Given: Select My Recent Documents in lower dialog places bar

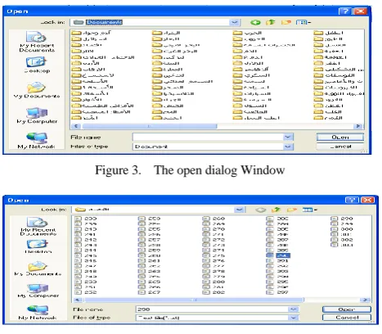Looking at the screenshot, I should pos(38,227).
